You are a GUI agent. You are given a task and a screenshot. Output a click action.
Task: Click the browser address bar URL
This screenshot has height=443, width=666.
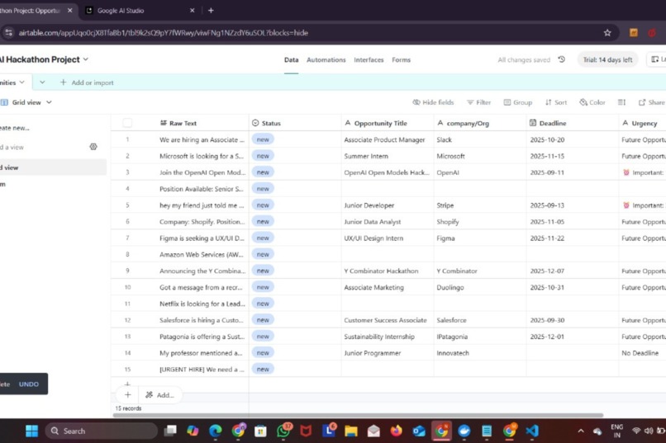point(163,33)
